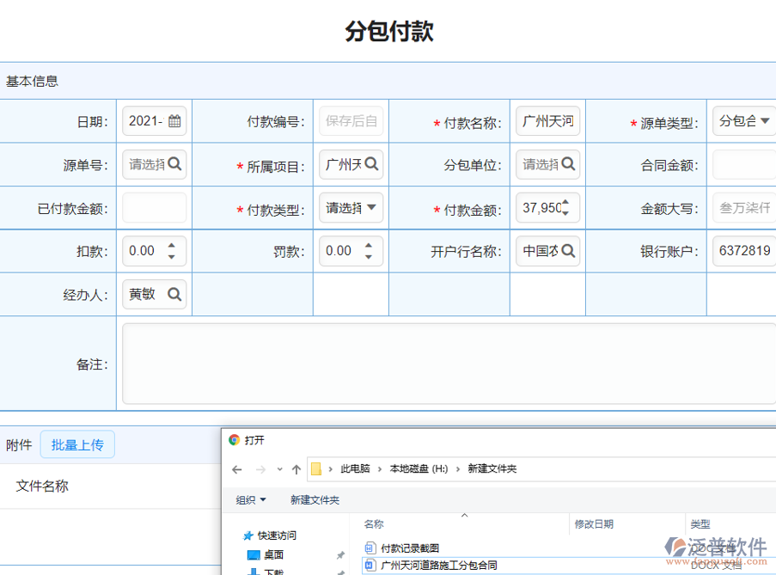
Task: Open the 所属项目 search icon
Action: [371, 164]
